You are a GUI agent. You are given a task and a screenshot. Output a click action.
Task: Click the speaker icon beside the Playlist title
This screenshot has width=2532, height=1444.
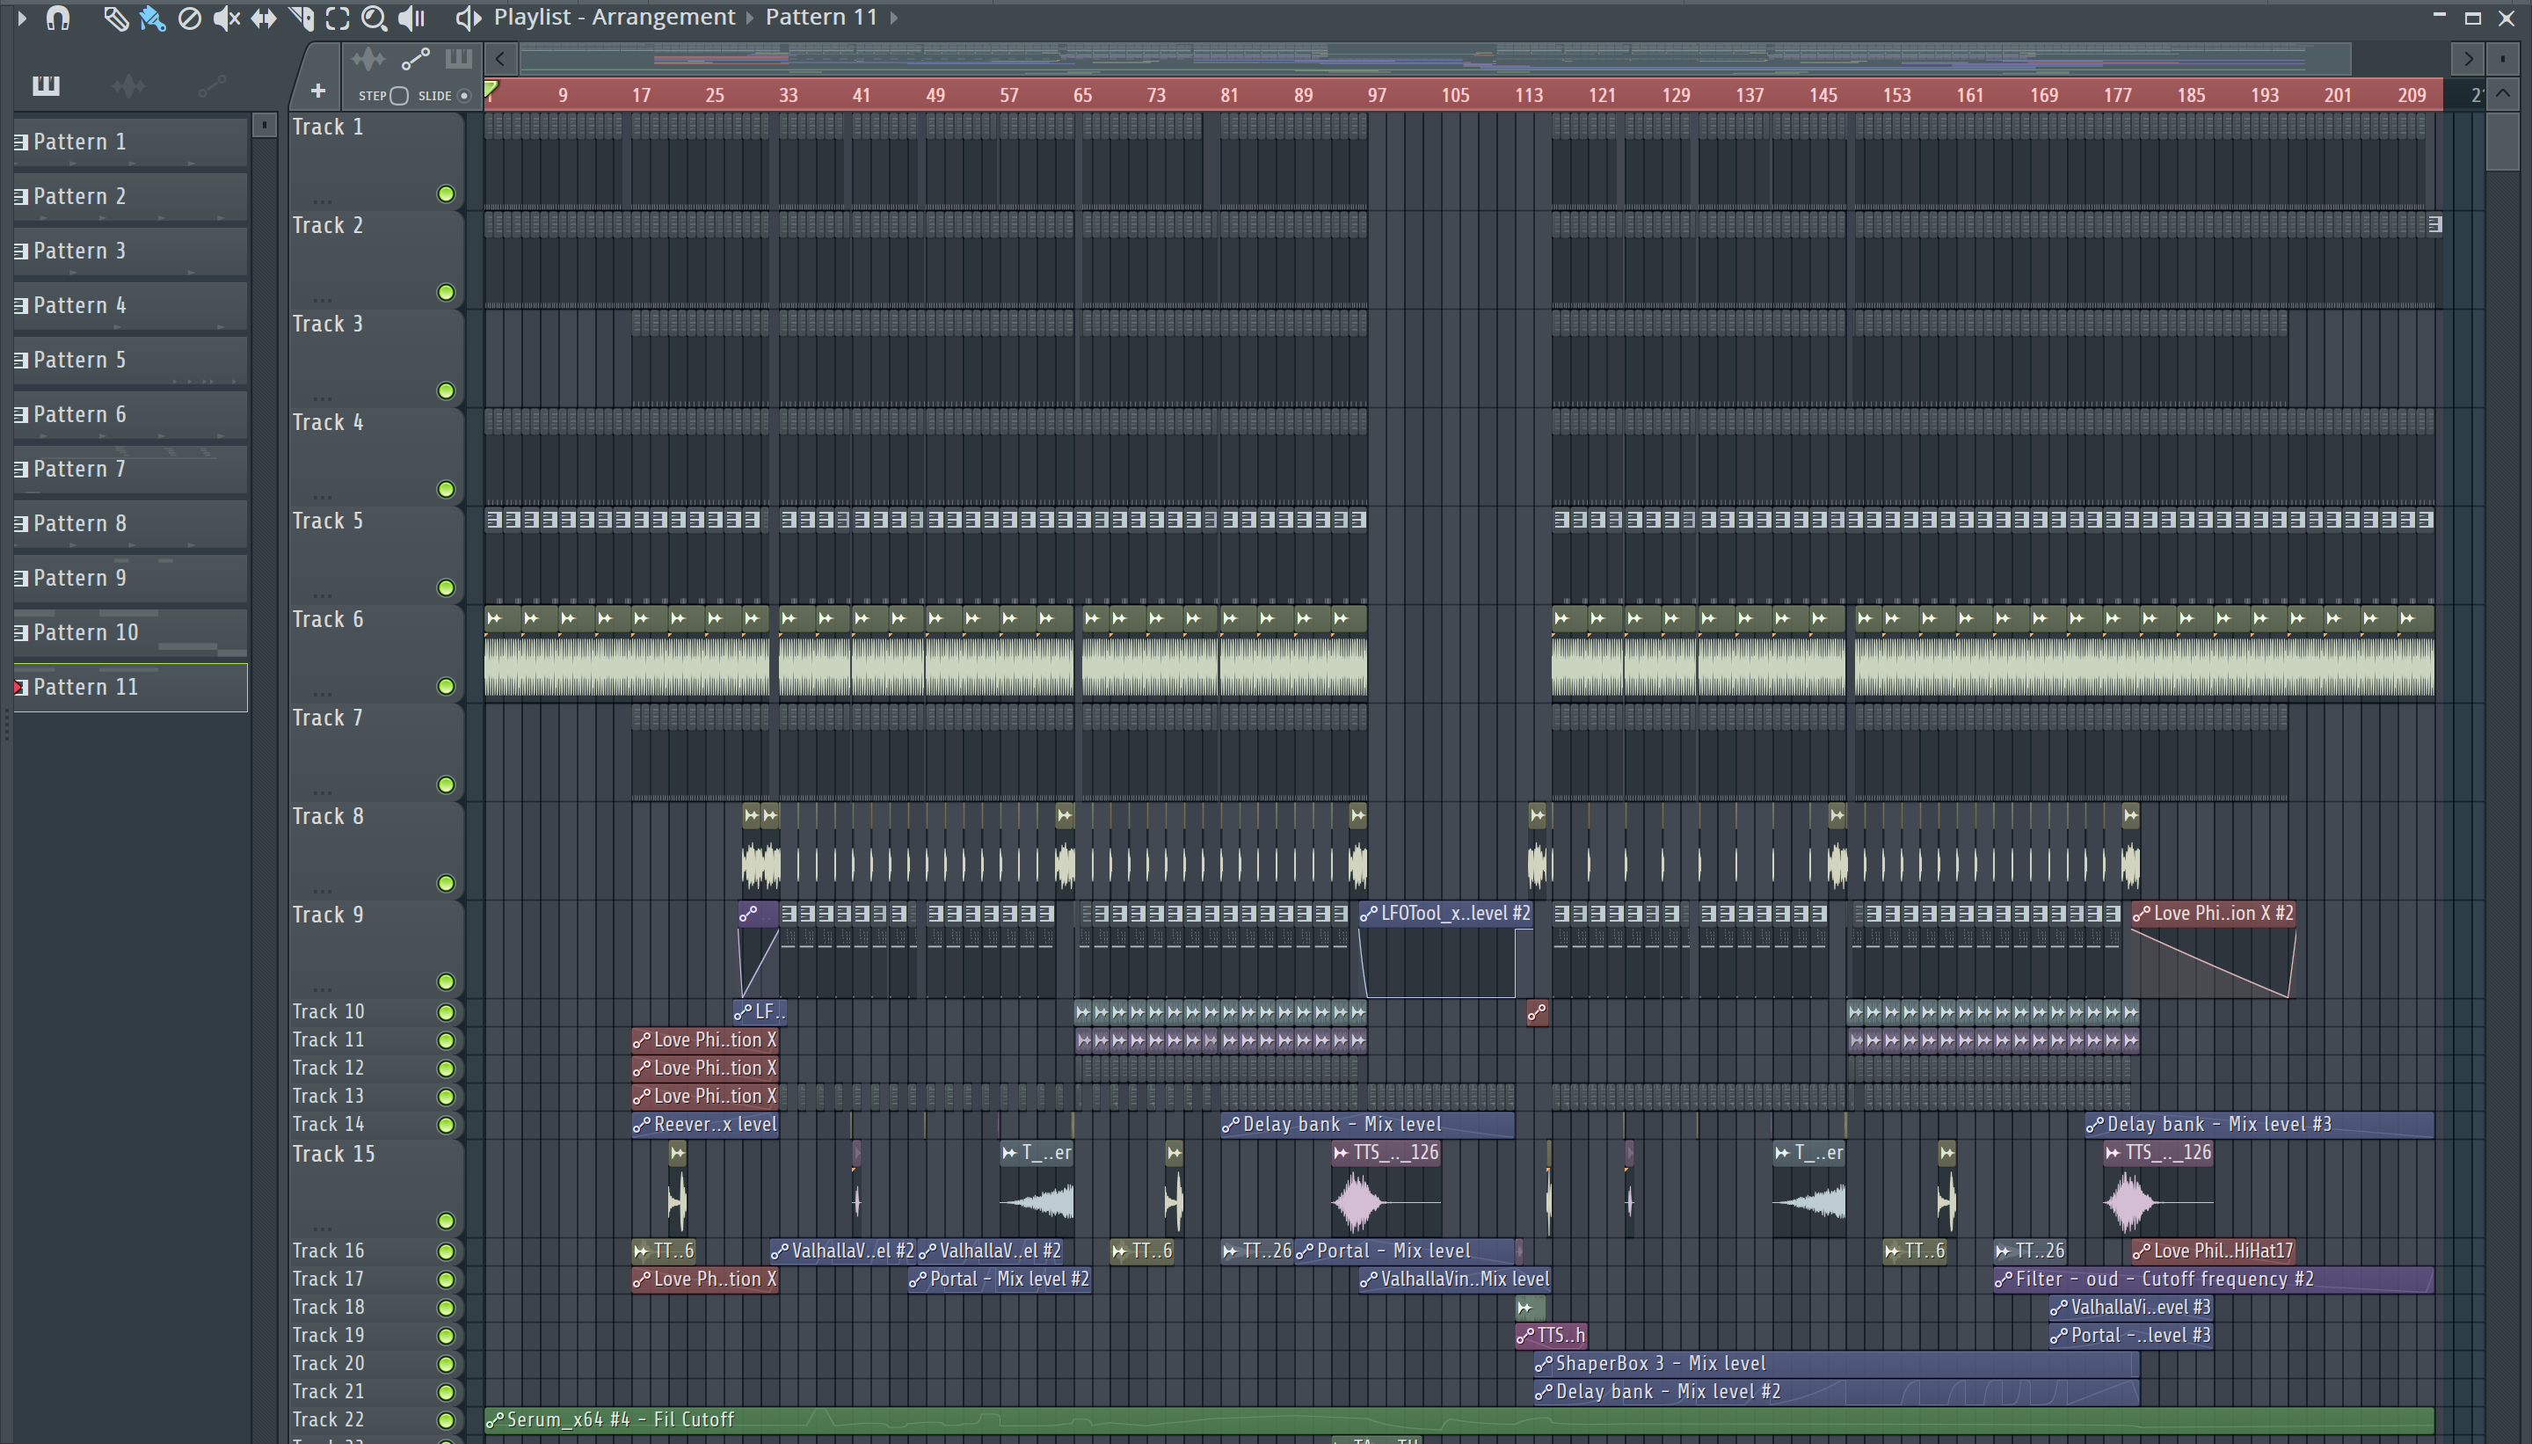coord(467,18)
